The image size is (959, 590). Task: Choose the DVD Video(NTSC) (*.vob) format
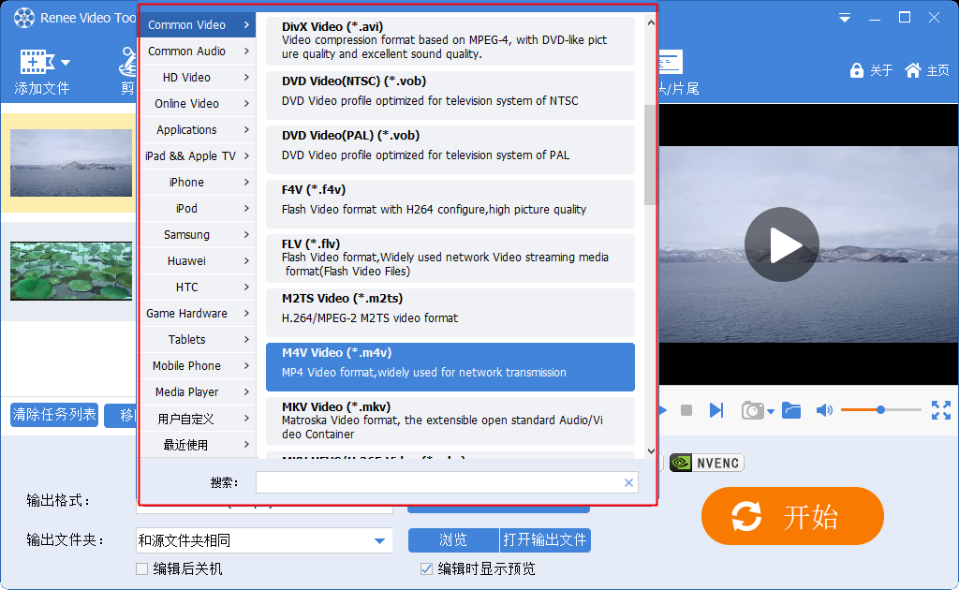coord(450,96)
